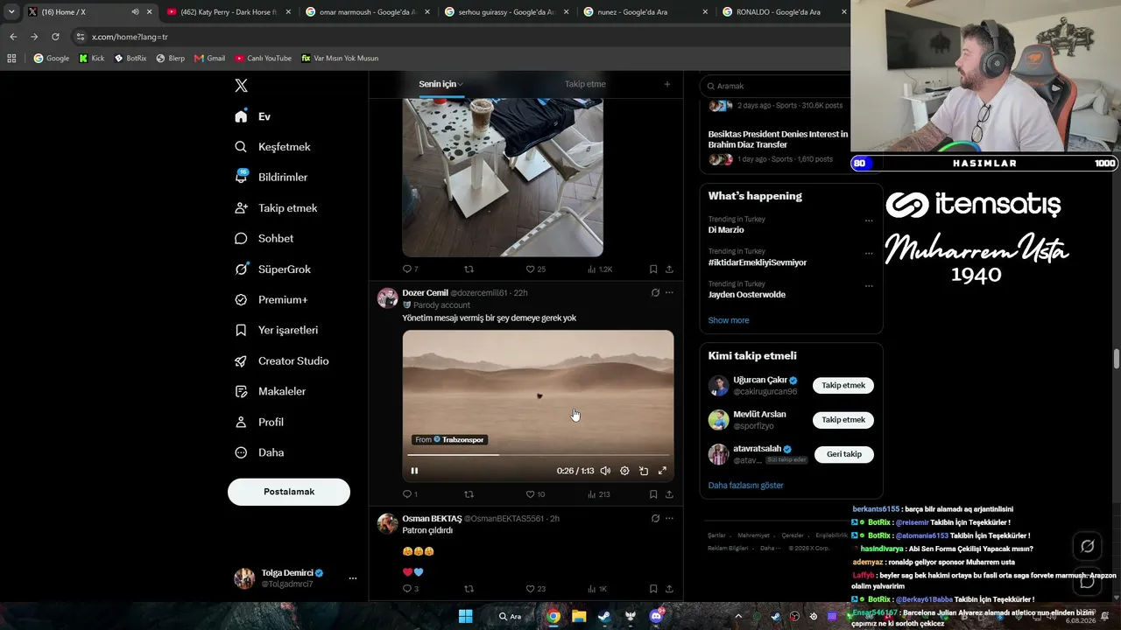Open Chrome apps grid in bookmarks bar

point(11,59)
